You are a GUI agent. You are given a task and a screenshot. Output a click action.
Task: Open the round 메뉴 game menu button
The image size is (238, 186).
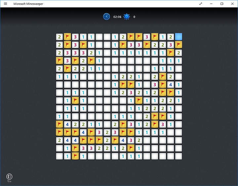pyautogui.click(x=9, y=177)
